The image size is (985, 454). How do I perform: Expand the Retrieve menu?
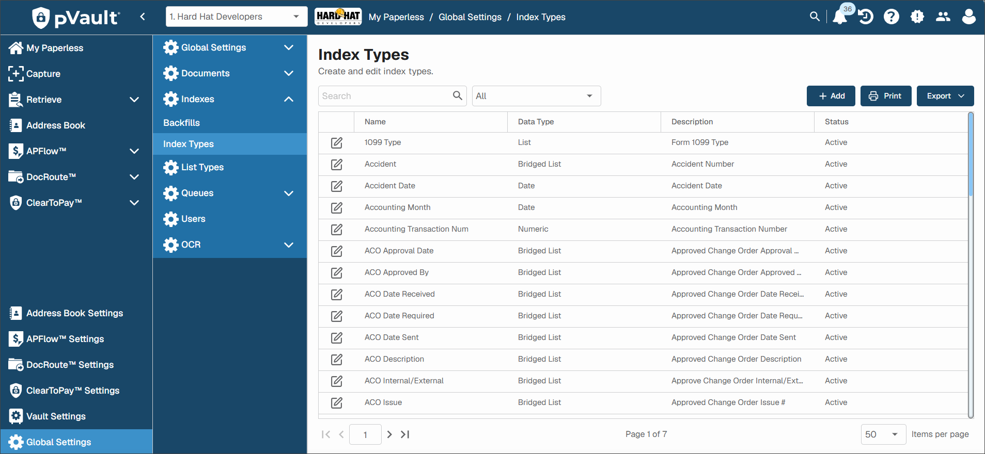point(134,100)
